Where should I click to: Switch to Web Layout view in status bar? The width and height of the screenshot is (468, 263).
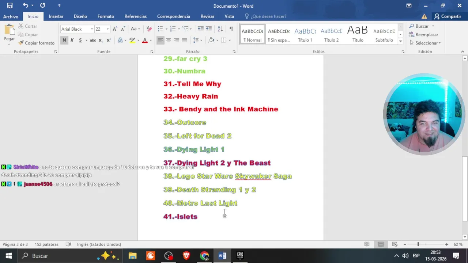click(x=395, y=244)
